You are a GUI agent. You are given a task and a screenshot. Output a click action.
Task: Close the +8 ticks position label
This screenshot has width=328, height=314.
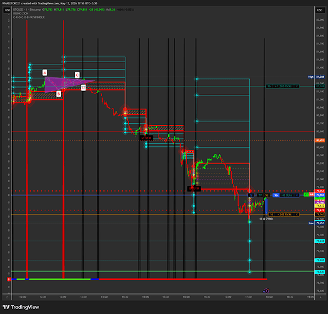click(297, 195)
